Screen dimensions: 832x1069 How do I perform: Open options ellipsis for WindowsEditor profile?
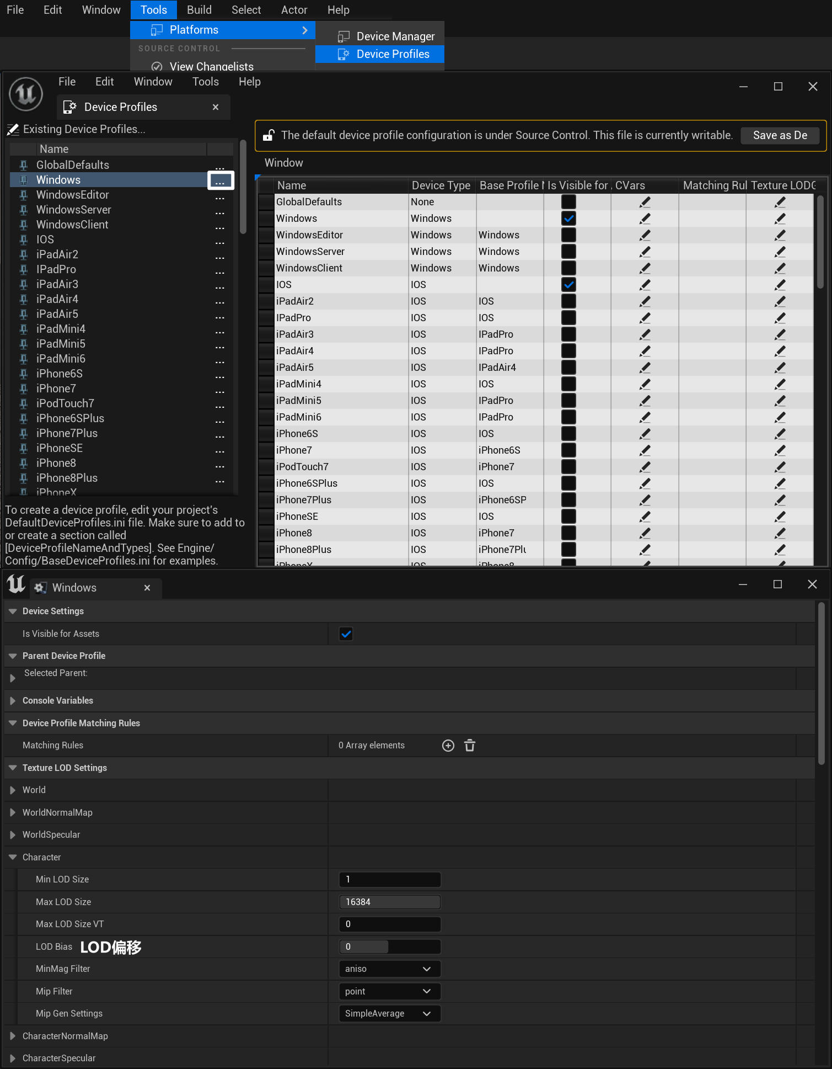(x=220, y=197)
